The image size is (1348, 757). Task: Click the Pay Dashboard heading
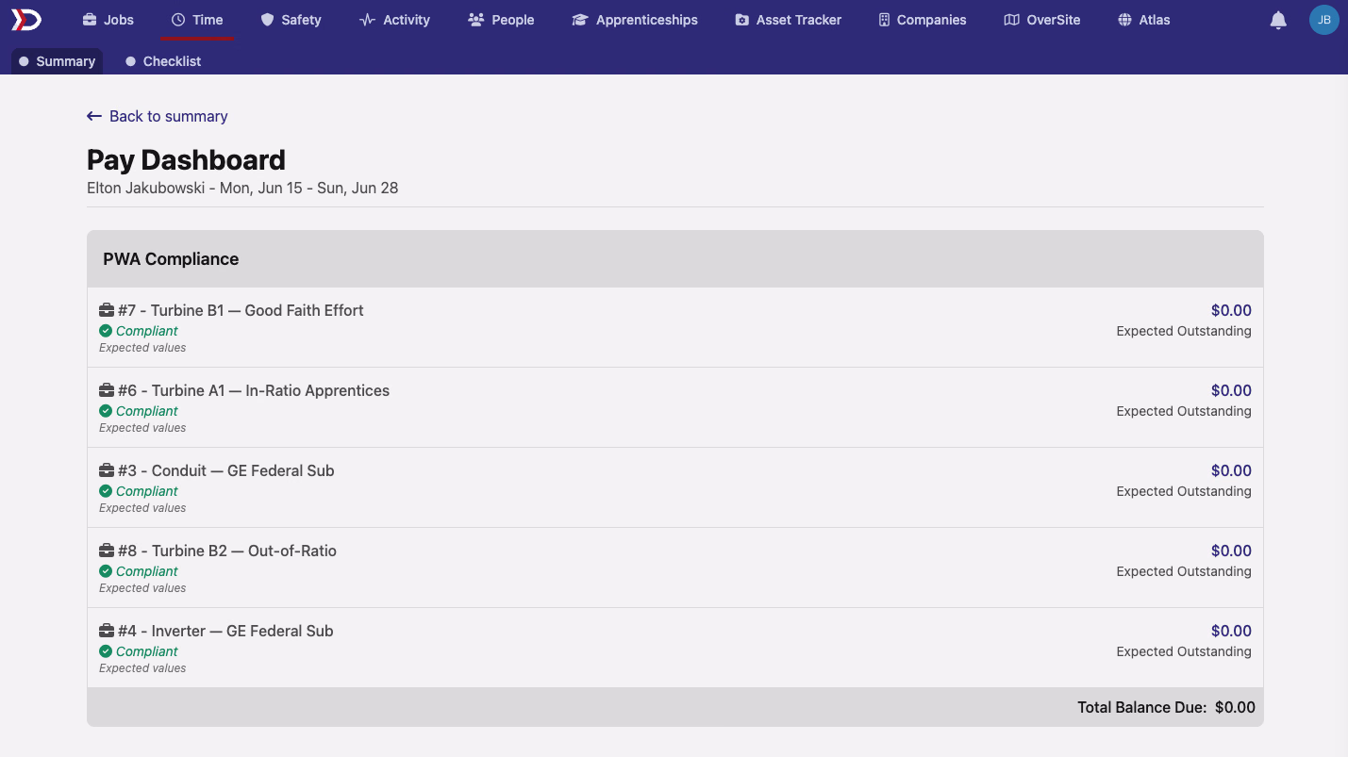click(186, 160)
